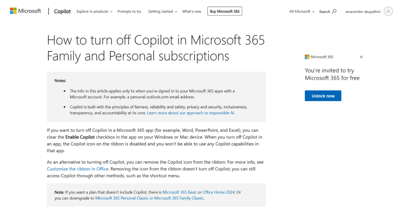This screenshot has height=211, width=404.
Task: Open the Microsoft 365 Basic link
Action: (x=179, y=192)
